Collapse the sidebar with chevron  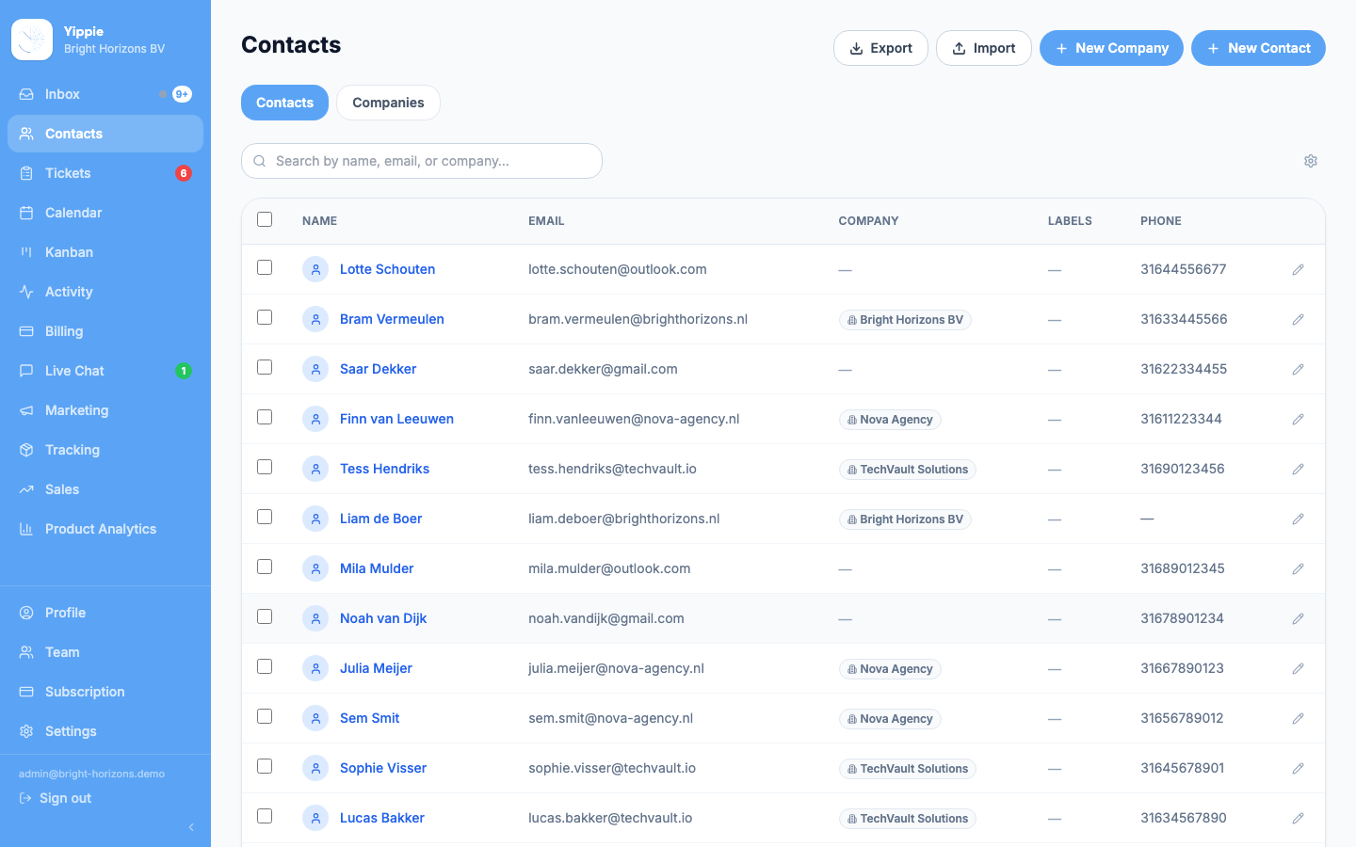tap(191, 827)
